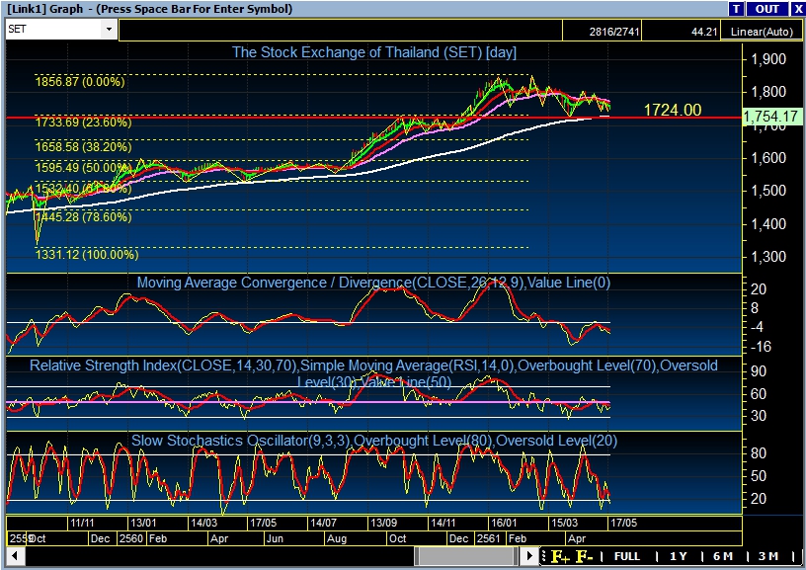Click the 13/09 date marker on timeline
806x570 pixels.
pos(383,523)
